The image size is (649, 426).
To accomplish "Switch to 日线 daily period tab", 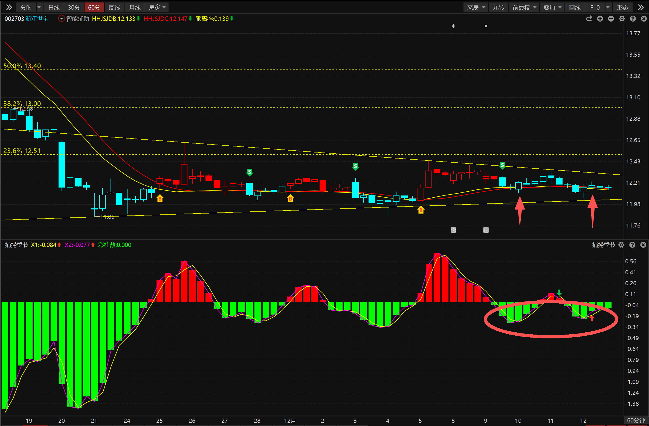I will tap(54, 7).
